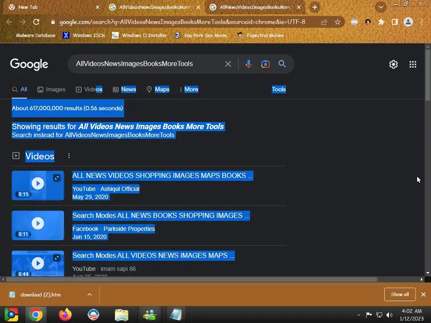Open Firefox from the taskbar
This screenshot has height=323, width=431.
click(x=65, y=315)
